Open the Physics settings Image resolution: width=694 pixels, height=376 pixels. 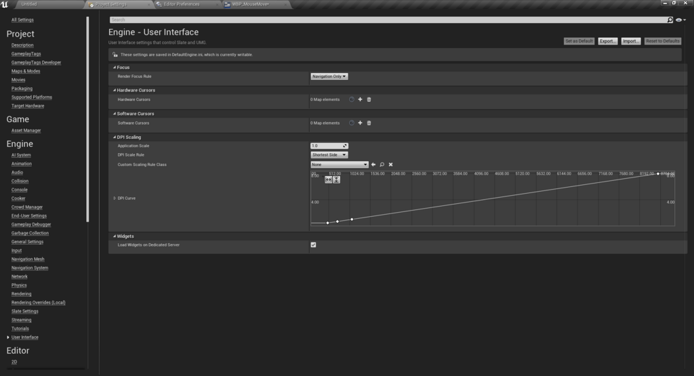click(19, 285)
